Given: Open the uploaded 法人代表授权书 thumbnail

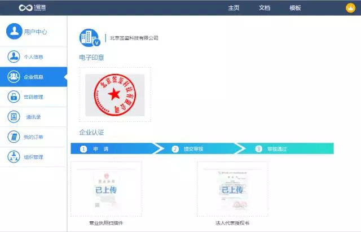Looking at the screenshot, I should click(x=232, y=189).
